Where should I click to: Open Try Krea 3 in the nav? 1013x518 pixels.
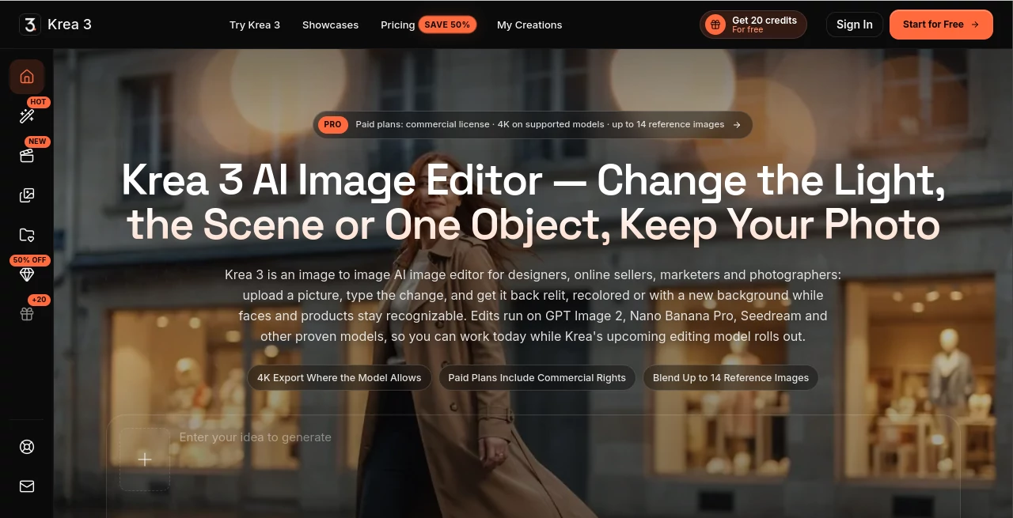[255, 25]
